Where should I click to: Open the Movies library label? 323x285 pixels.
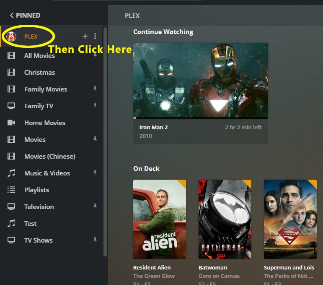[x=35, y=140]
